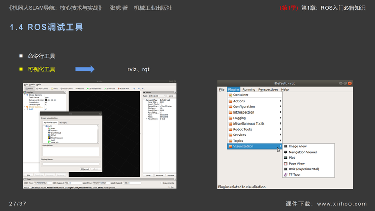Expand Global Options in Displays panel
This screenshot has height=211, width=375.
24,95
